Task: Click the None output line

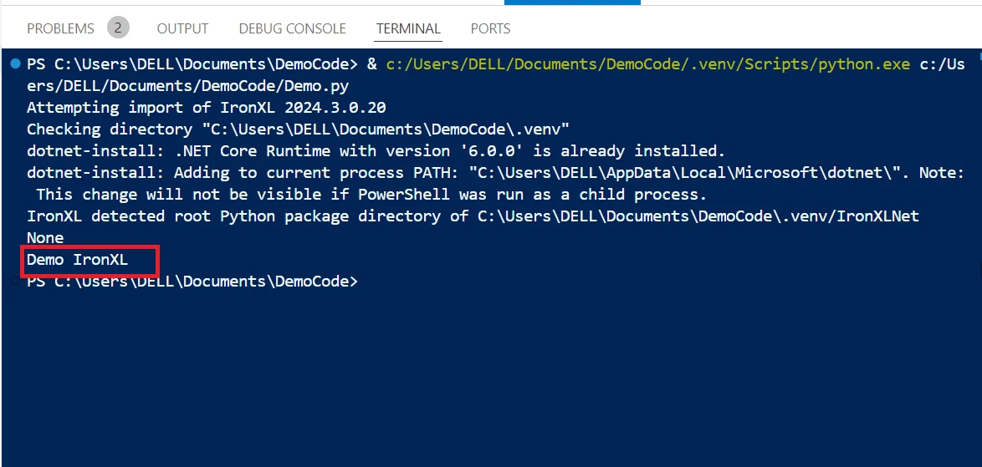Action: (x=45, y=238)
